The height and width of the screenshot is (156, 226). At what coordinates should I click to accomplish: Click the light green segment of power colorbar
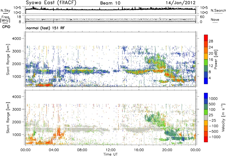click(206, 63)
